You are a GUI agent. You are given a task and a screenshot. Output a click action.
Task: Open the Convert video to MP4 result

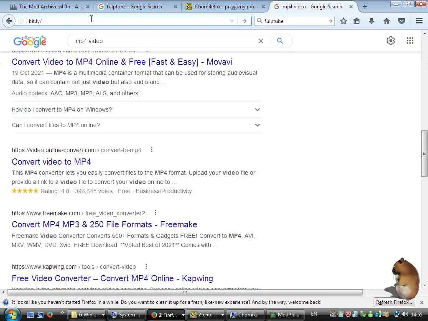point(51,162)
